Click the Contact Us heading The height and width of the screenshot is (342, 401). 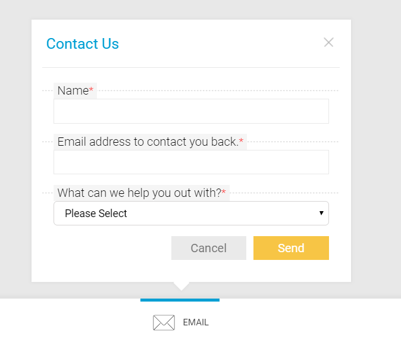pos(83,43)
